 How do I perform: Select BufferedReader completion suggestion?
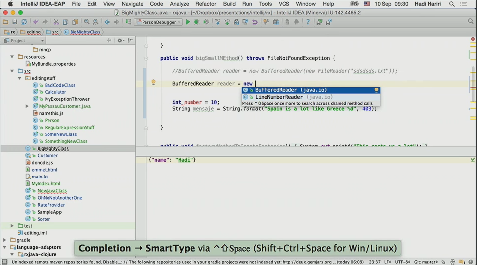tap(311, 90)
